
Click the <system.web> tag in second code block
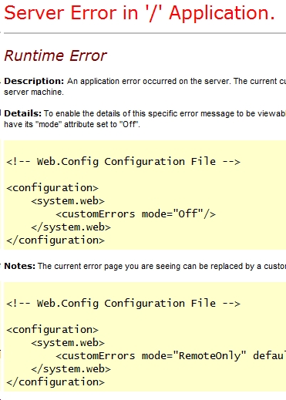click(x=68, y=343)
